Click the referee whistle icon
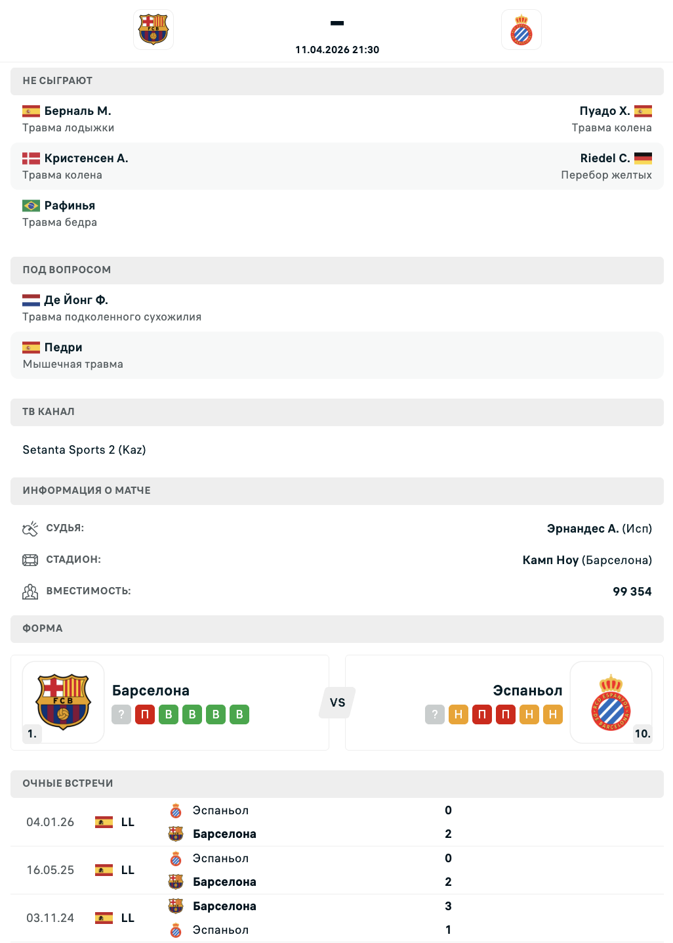 click(30, 529)
